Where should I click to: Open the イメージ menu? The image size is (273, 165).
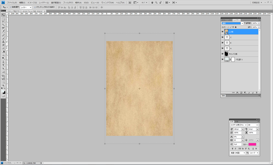click(x=32, y=2)
